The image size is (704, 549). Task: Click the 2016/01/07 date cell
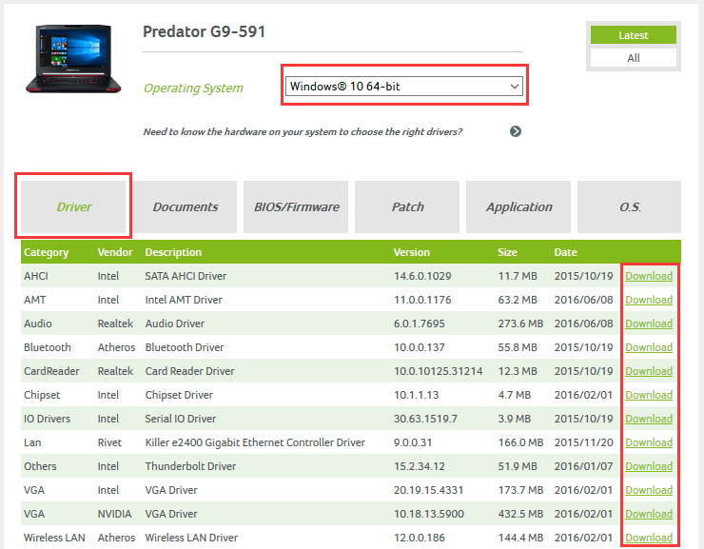pos(583,466)
